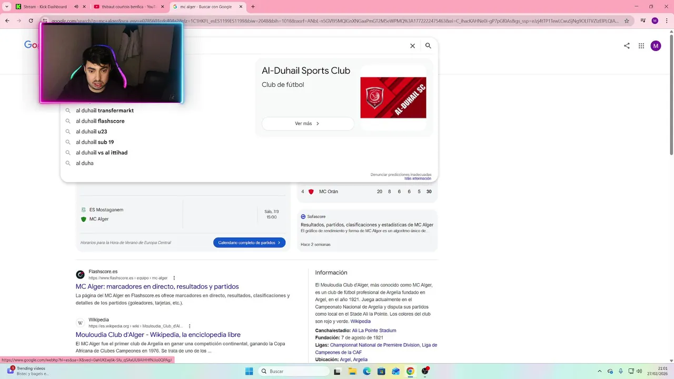Mute the Kick Dashboard tab audio icon
The height and width of the screenshot is (379, 674).
coord(76,7)
